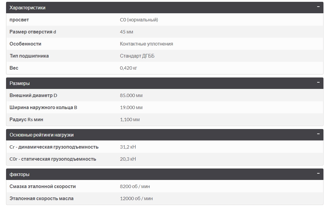Select the weight value 0,420 кг

click(128, 68)
